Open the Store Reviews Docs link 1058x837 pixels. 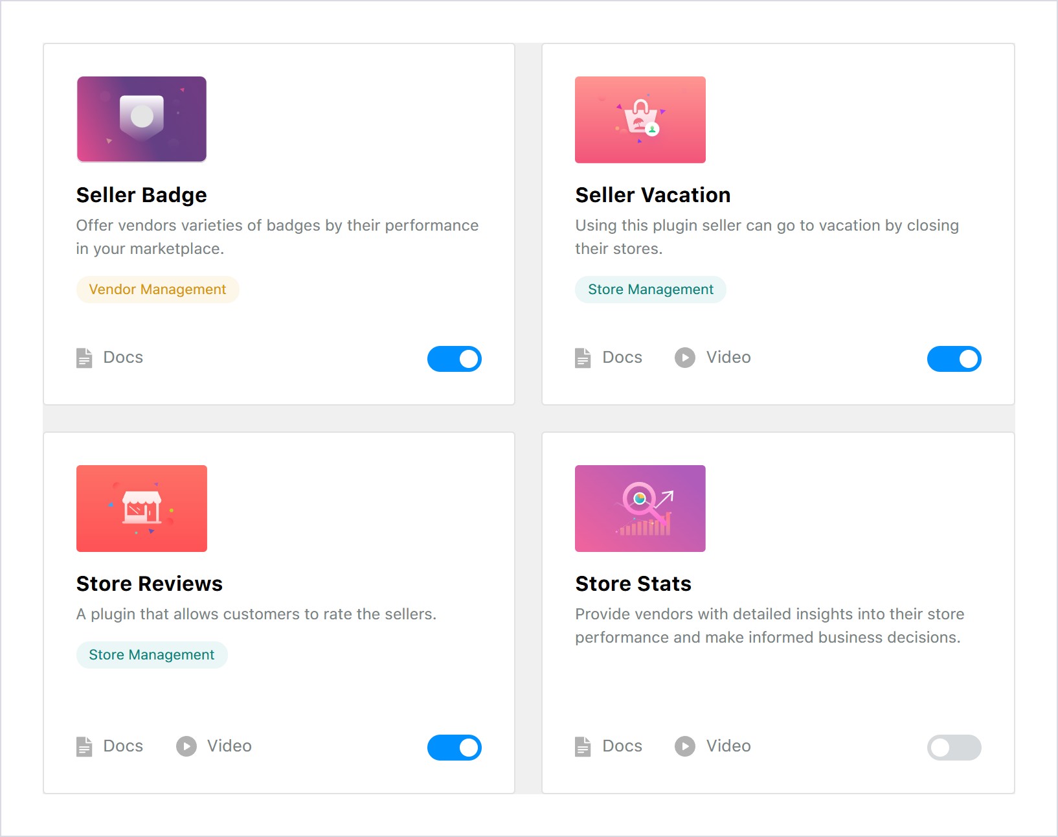point(123,746)
